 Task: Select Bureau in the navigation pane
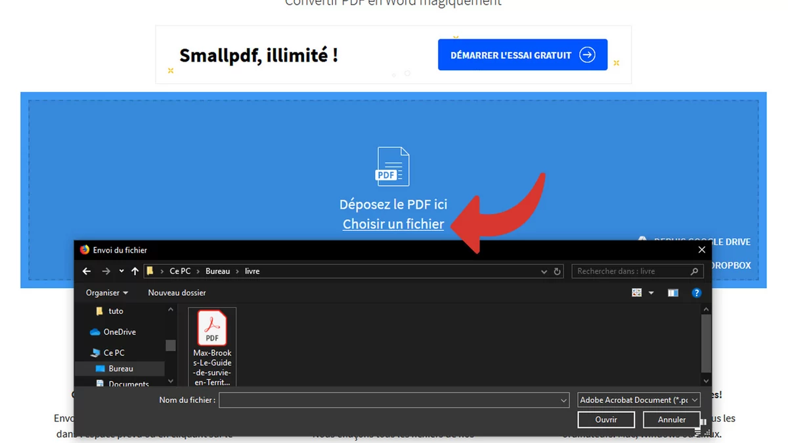[x=120, y=369]
